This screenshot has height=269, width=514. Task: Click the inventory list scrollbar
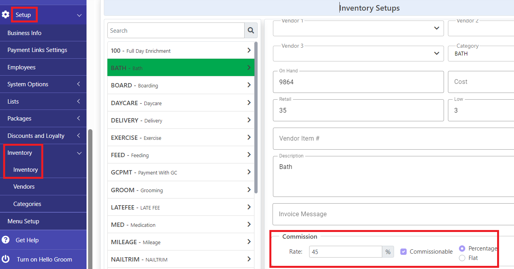point(256,118)
